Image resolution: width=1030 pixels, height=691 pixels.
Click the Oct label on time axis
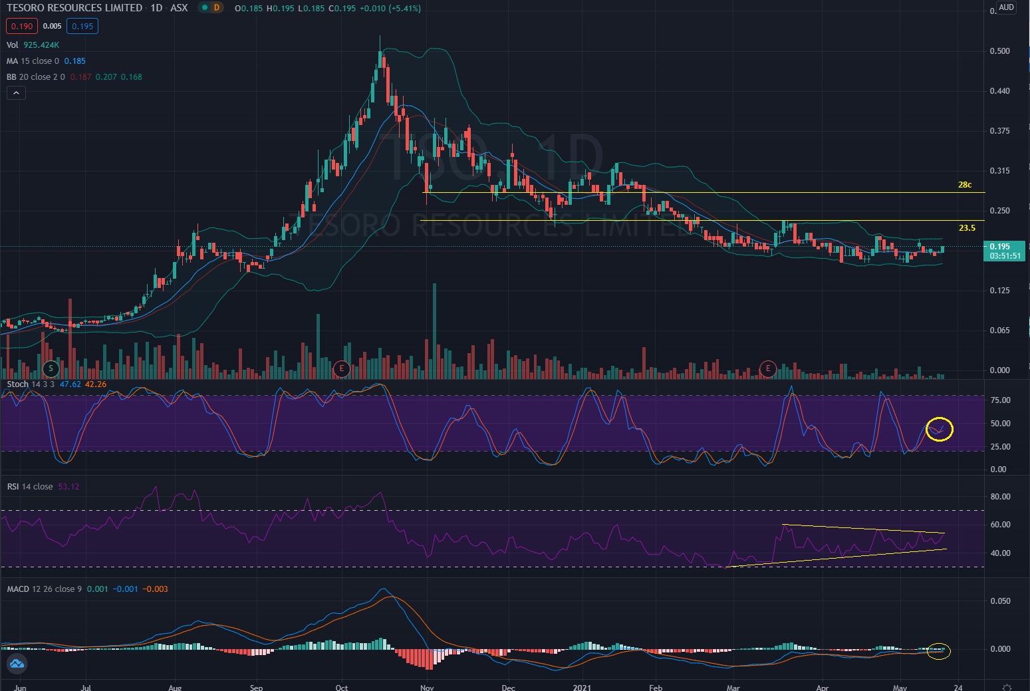[x=342, y=687]
